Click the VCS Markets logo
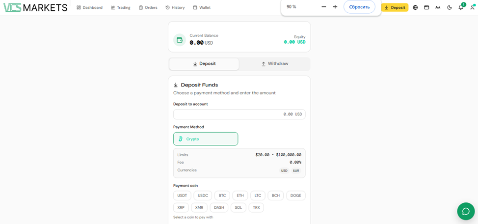This screenshot has height=224, width=478. 35,7
